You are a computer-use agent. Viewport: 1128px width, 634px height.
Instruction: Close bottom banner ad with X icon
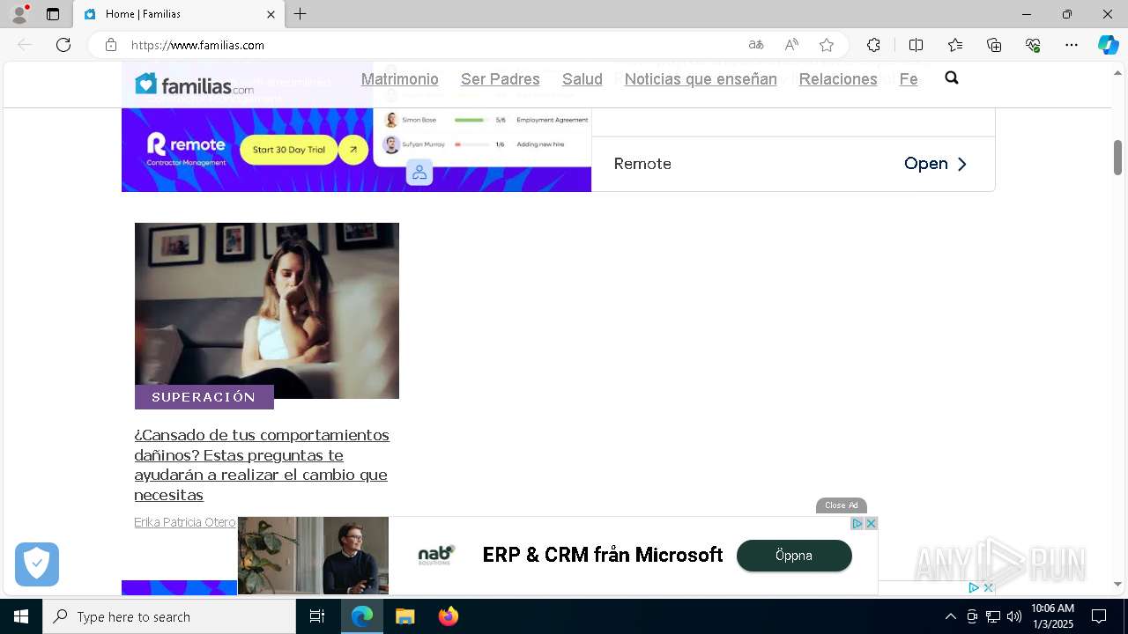[871, 523]
